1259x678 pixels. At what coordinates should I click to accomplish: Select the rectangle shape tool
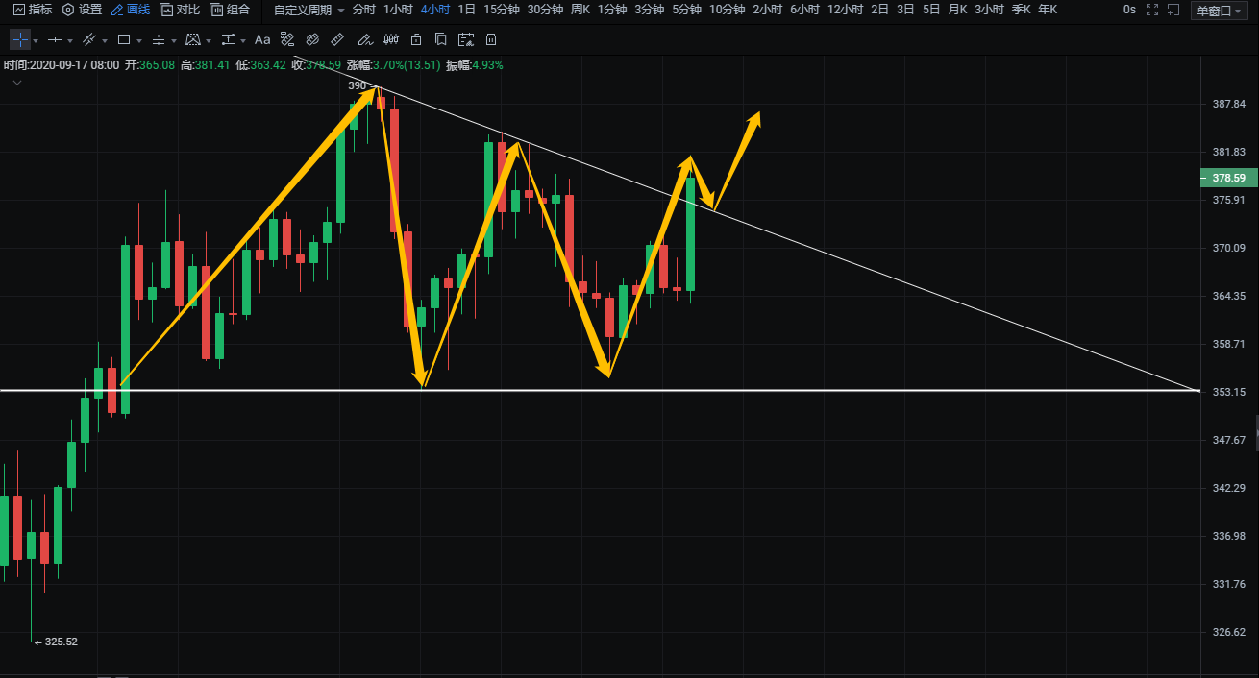pos(124,40)
